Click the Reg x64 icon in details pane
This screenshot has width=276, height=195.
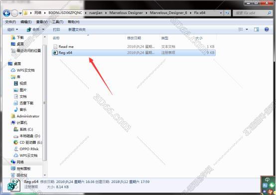click(14, 185)
